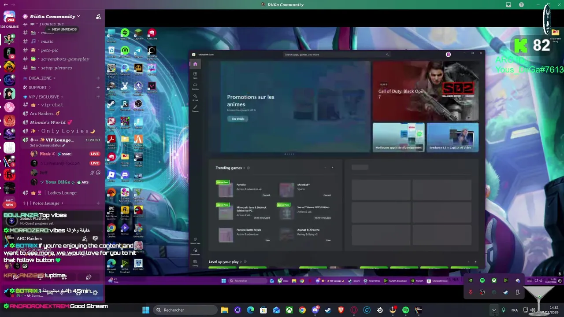
Task: Open Call of Duty: Black Ops 7 banner
Action: pyautogui.click(x=425, y=91)
